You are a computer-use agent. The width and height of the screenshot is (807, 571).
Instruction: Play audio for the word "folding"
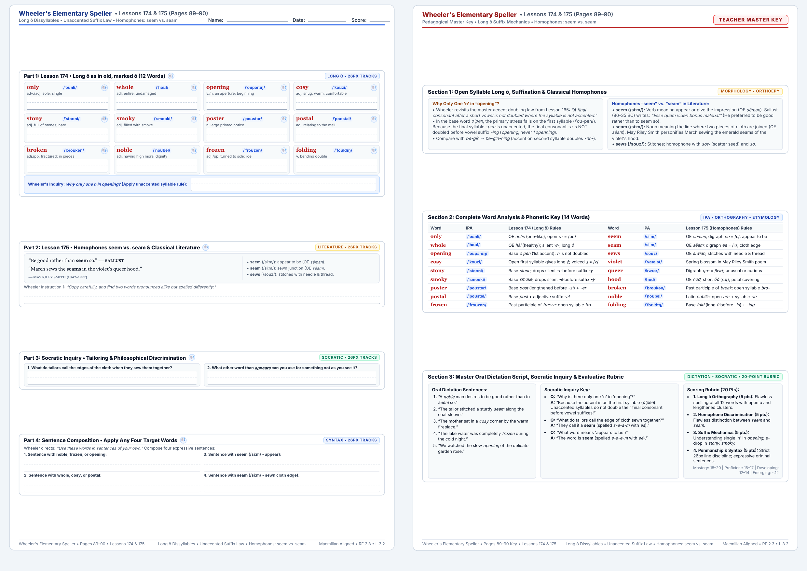(x=374, y=150)
